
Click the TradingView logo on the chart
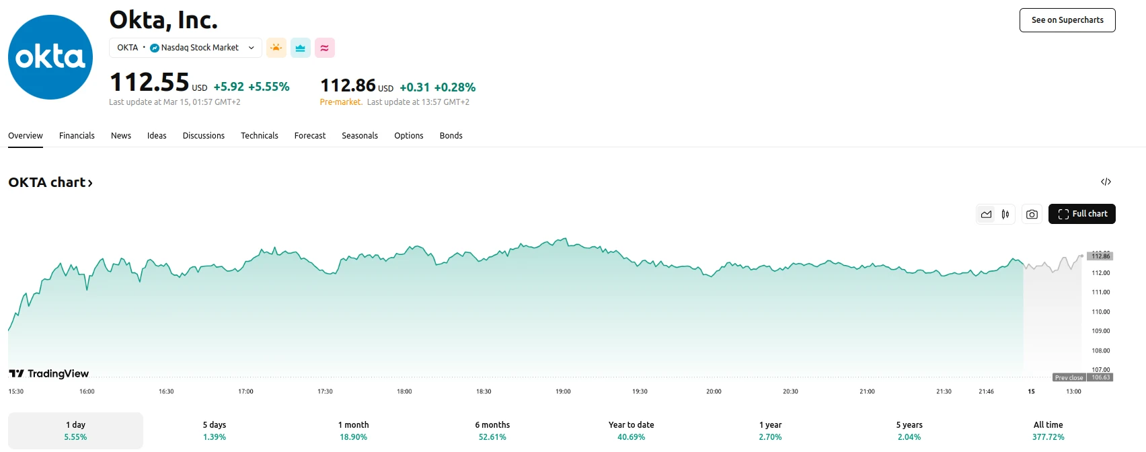point(48,373)
